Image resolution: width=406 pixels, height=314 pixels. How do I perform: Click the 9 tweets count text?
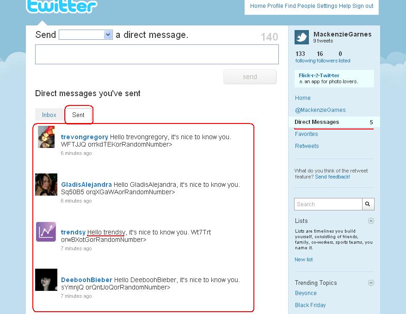[x=323, y=41]
